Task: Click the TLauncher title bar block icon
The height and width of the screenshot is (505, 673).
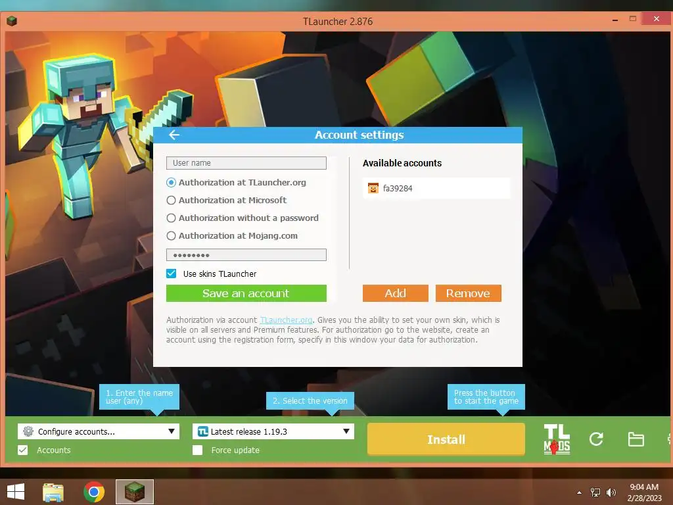Action: pos(12,20)
